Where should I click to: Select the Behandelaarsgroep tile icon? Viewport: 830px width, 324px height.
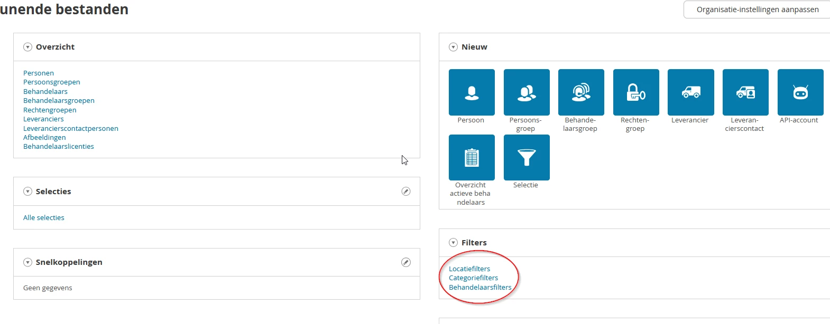point(581,92)
